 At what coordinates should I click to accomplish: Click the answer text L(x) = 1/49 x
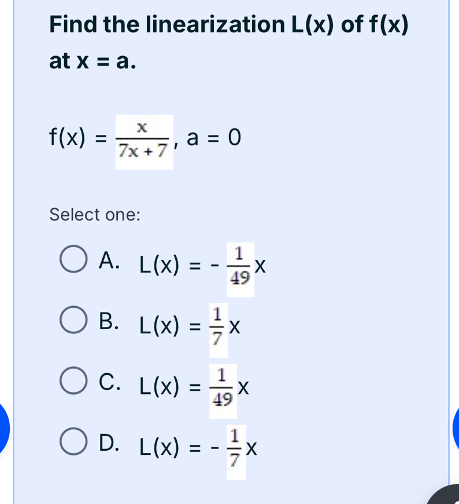click(194, 387)
